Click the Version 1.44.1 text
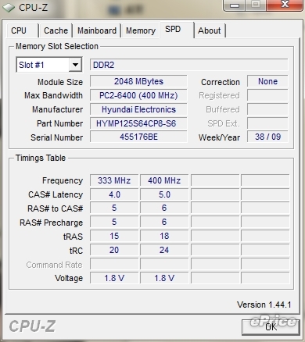 [264, 305]
